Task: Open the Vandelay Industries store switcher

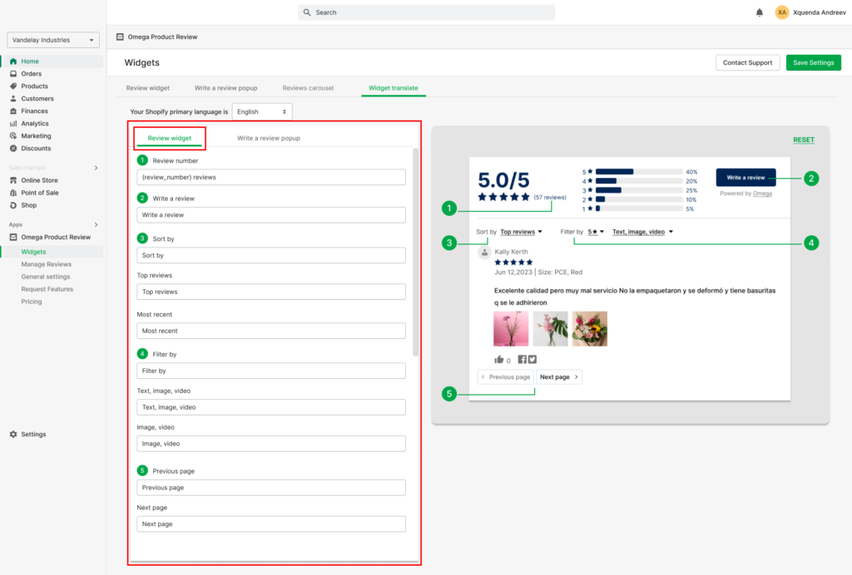Action: click(53, 40)
